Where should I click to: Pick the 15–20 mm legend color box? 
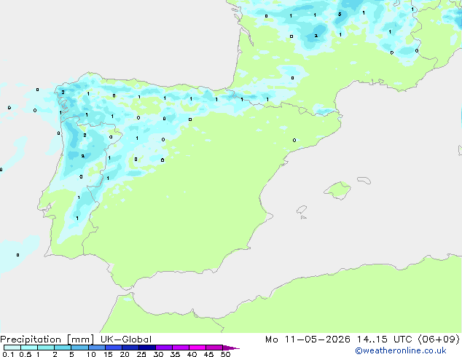[x=114, y=348]
